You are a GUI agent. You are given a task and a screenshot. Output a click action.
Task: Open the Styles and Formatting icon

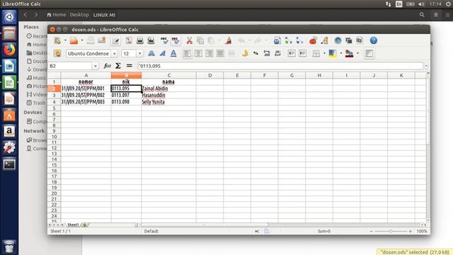[57, 54]
